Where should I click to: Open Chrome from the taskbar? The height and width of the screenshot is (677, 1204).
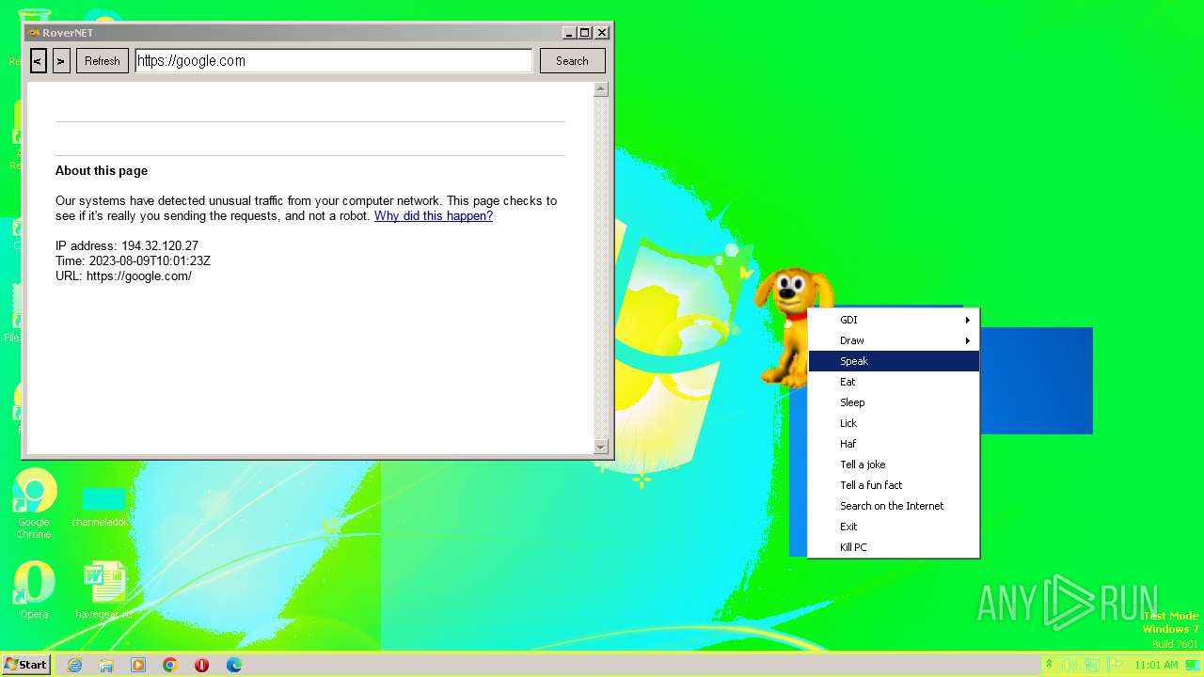pos(170,665)
